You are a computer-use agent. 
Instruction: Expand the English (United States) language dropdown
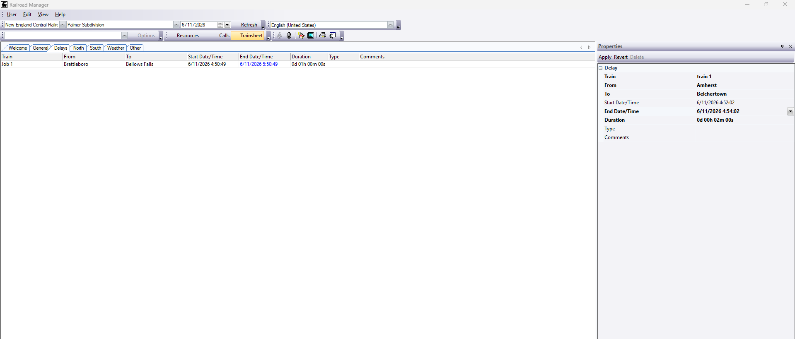point(390,25)
